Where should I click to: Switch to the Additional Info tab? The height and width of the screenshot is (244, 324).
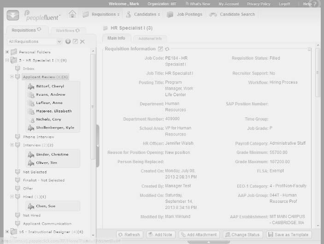(x=150, y=38)
